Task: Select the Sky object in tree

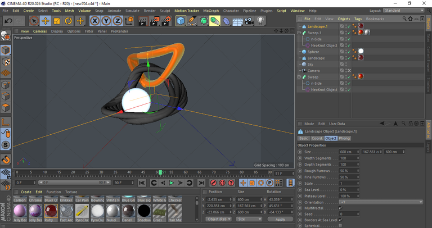Action: tap(310, 65)
